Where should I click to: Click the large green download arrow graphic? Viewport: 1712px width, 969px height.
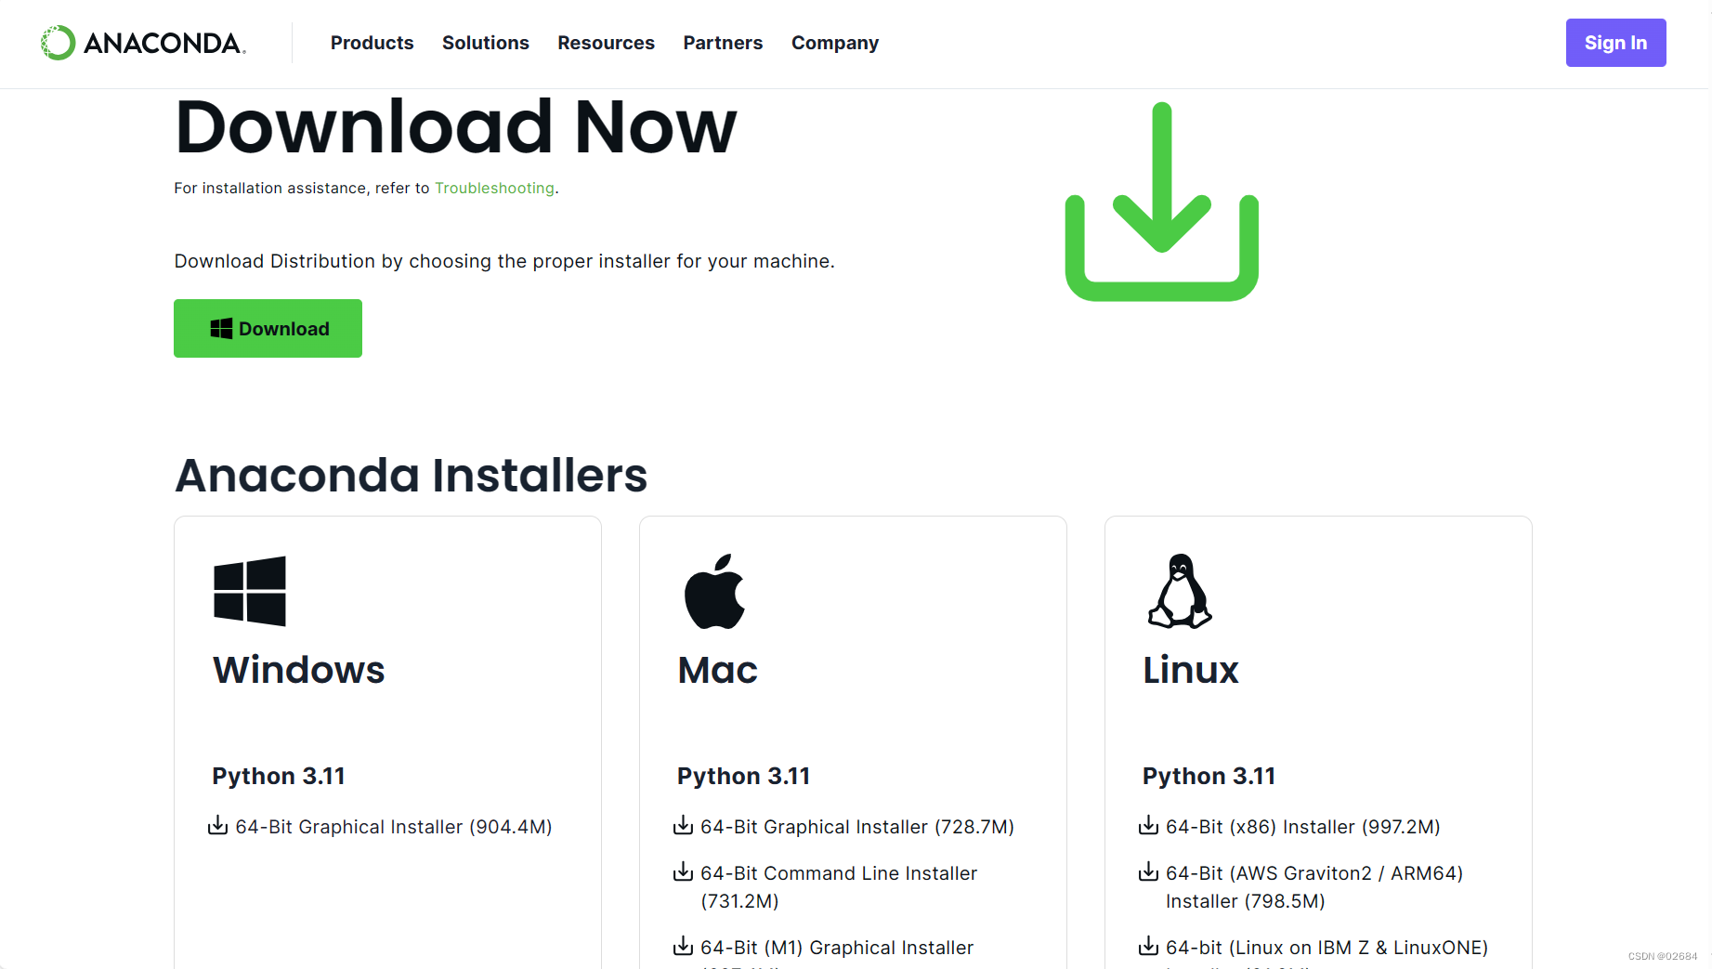[1161, 202]
